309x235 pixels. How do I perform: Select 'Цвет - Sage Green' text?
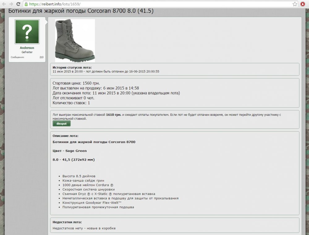click(x=70, y=151)
